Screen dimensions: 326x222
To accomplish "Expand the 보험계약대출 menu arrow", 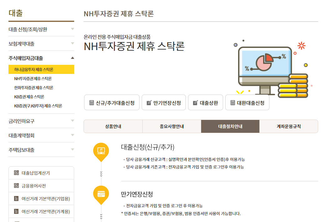I will point(72,43).
